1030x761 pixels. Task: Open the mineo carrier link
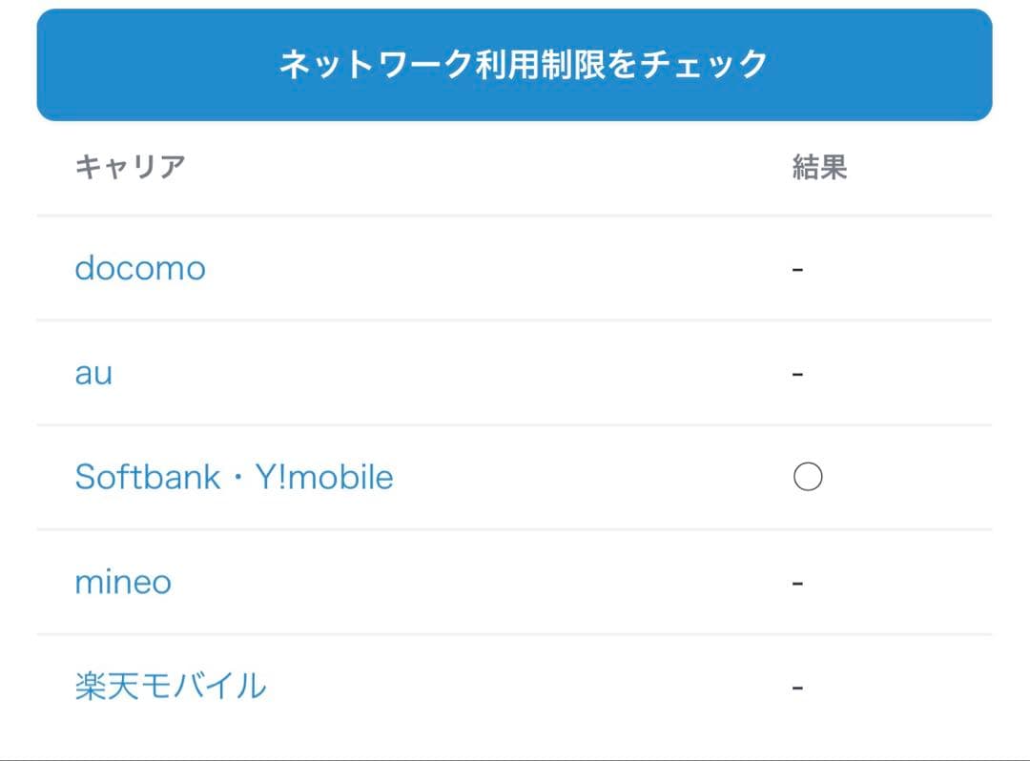click(123, 582)
